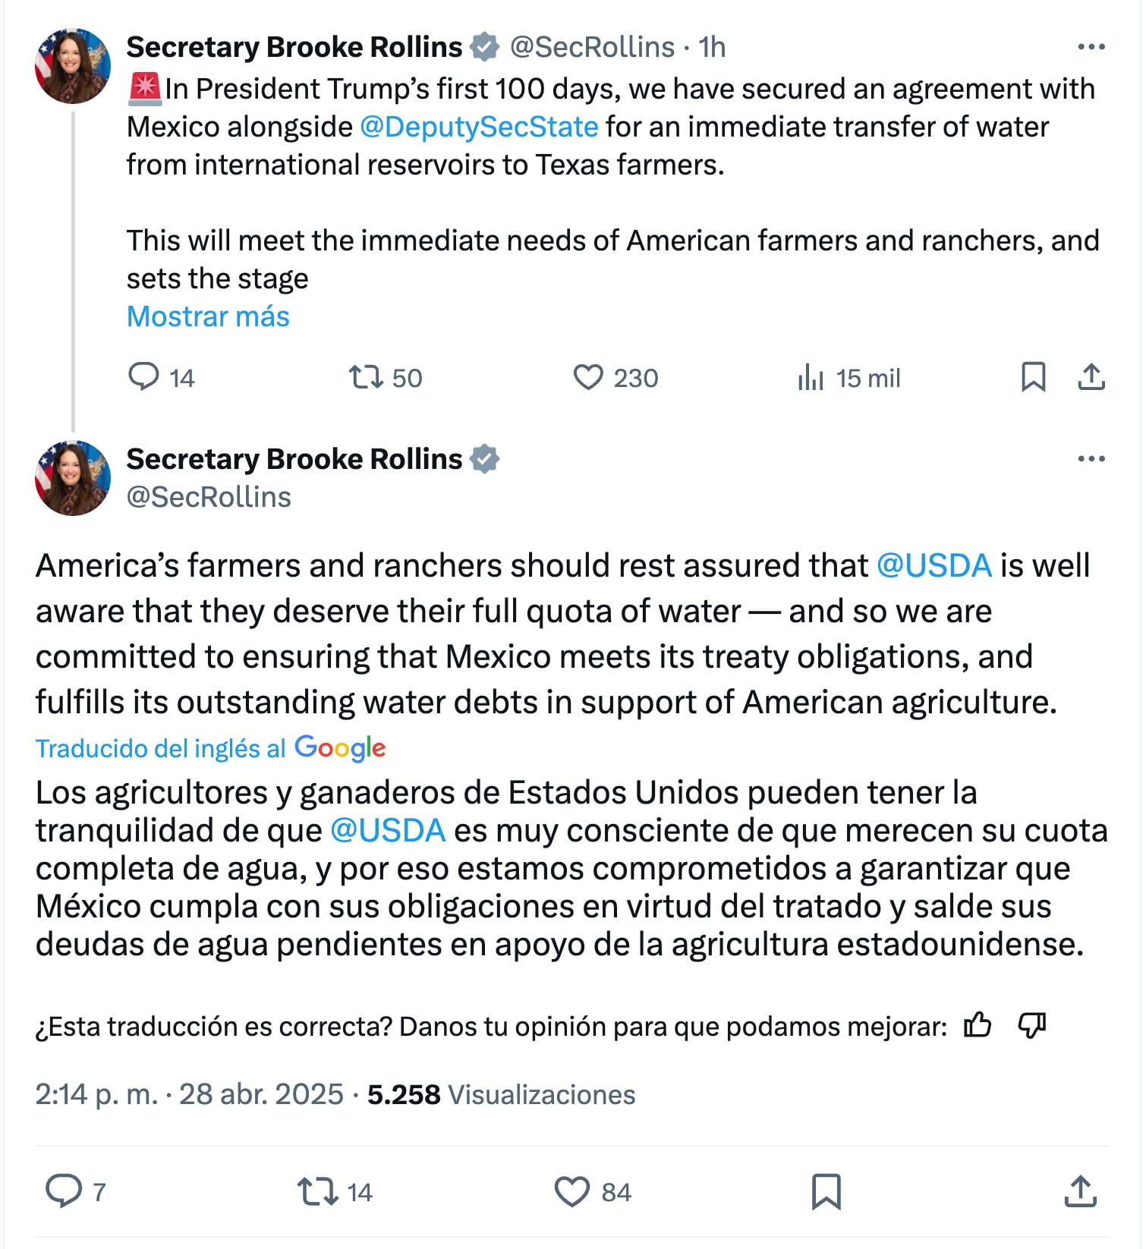1146x1249 pixels.
Task: Like the first tweet with 230 likes
Action: pyautogui.click(x=588, y=377)
